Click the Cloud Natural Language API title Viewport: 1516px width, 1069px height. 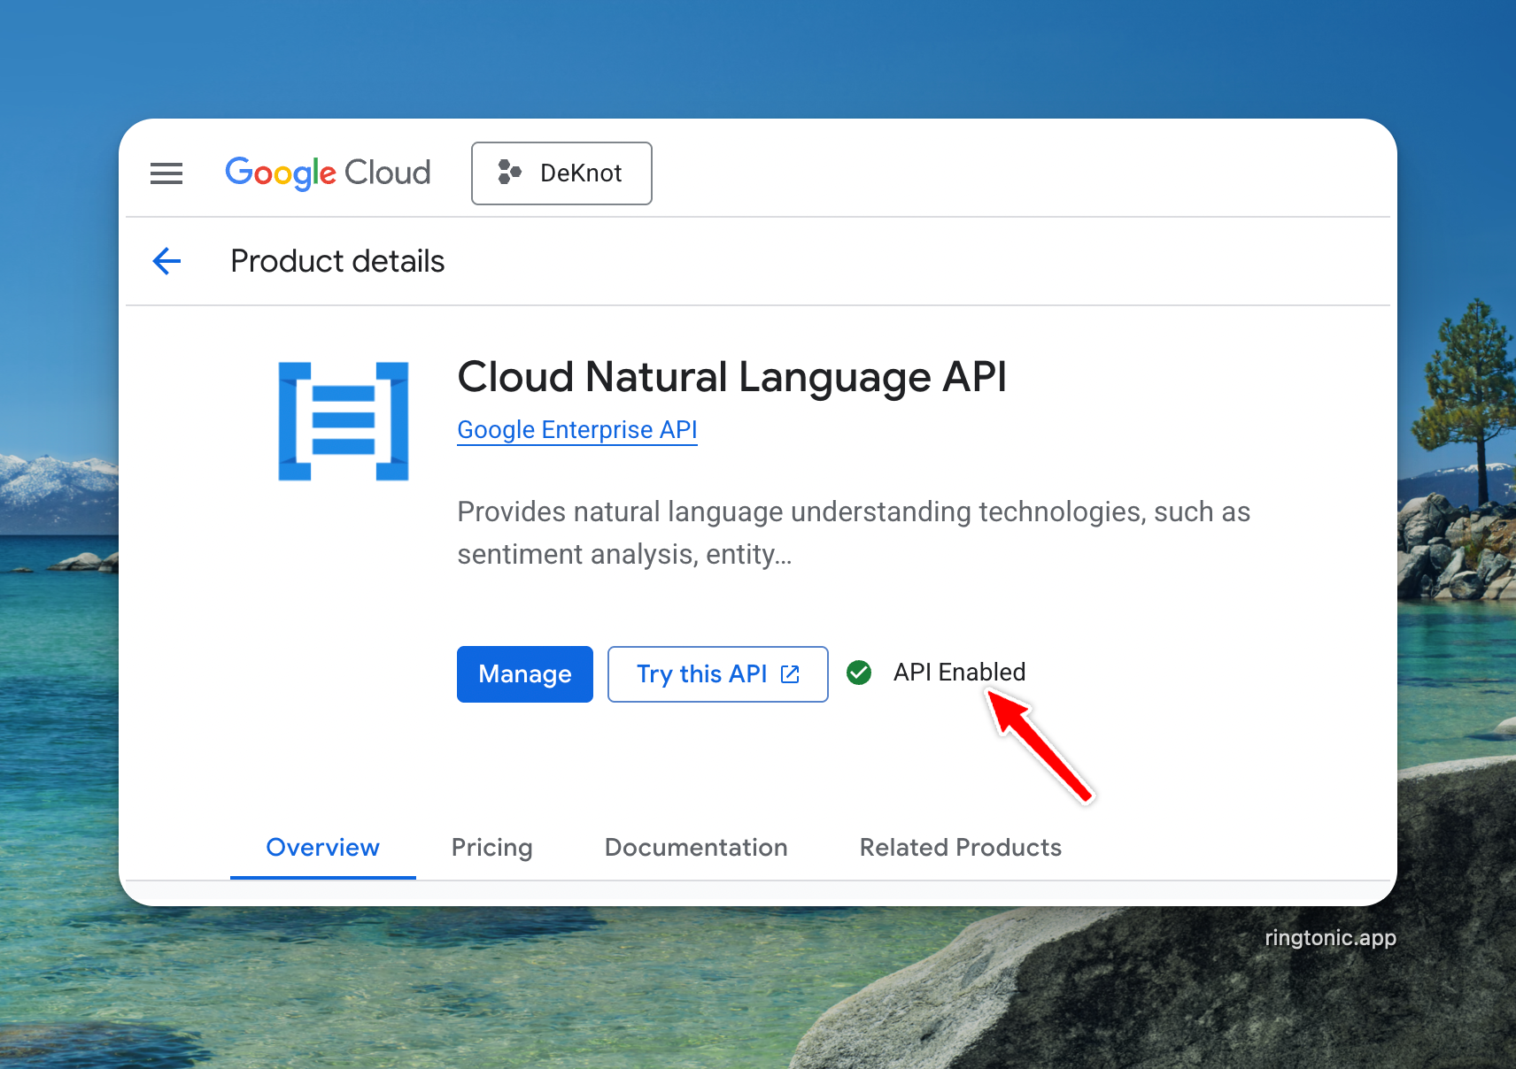tap(731, 377)
